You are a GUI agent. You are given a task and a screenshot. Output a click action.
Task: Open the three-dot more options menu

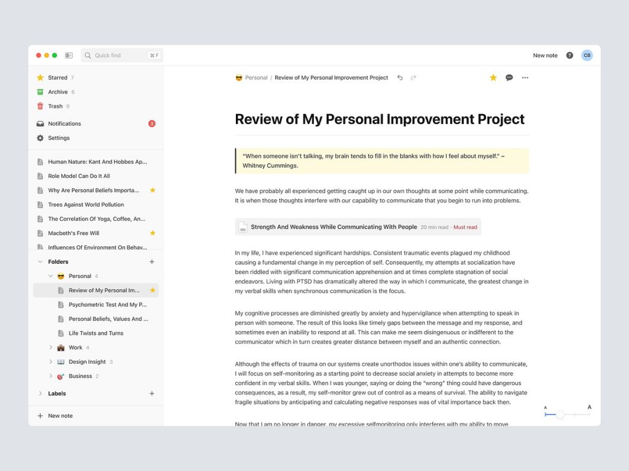click(x=525, y=78)
